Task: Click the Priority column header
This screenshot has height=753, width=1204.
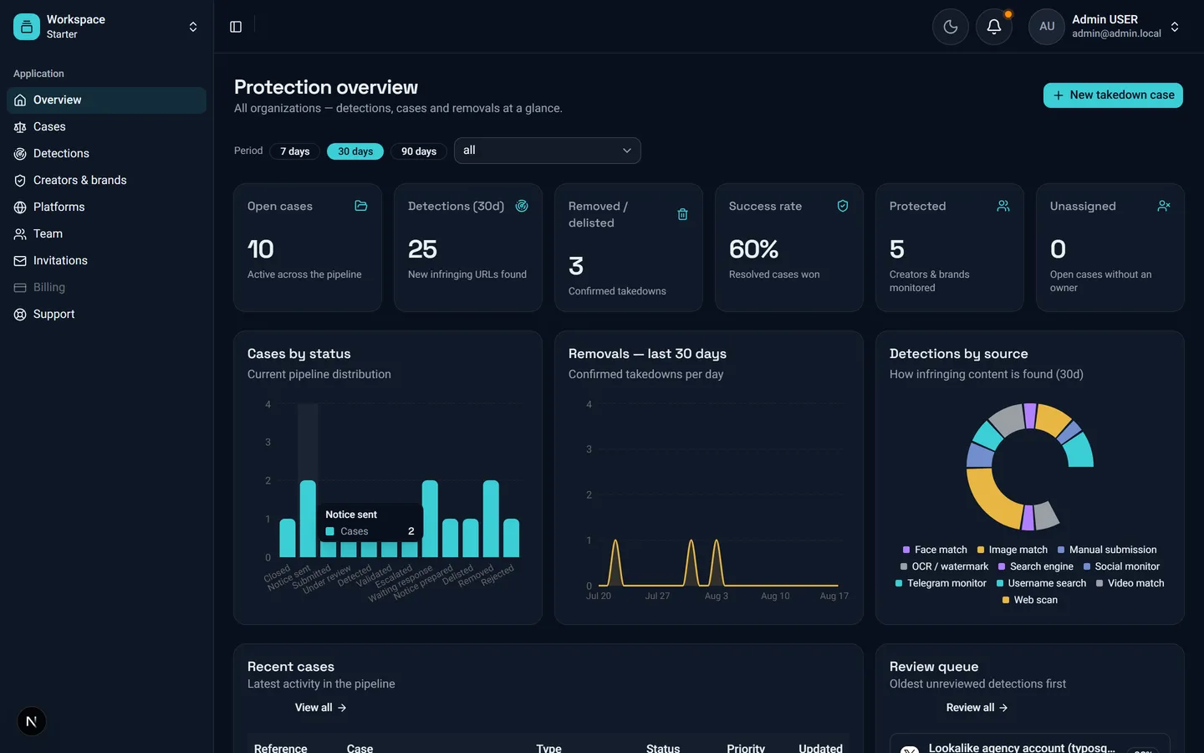Action: tap(746, 748)
